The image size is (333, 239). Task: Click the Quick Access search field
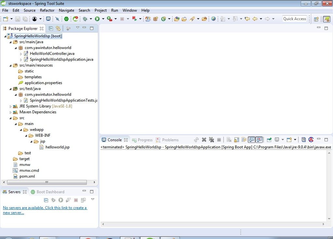(295, 19)
